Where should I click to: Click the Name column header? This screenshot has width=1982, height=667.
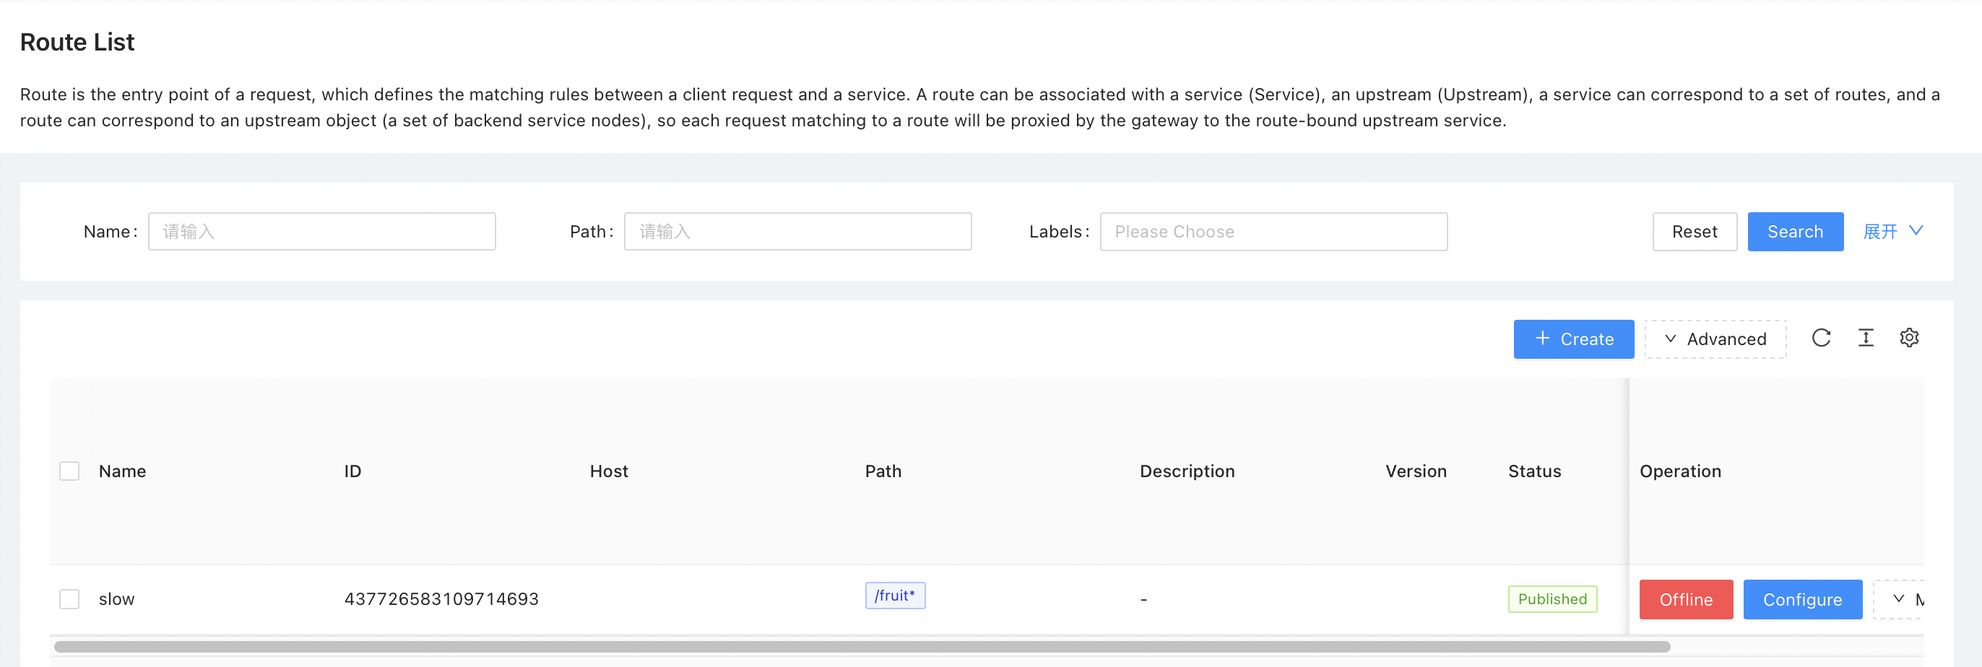tap(122, 471)
